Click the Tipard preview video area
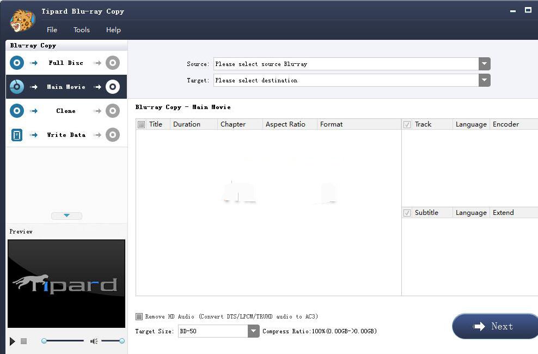The image size is (538, 354). click(x=66, y=284)
